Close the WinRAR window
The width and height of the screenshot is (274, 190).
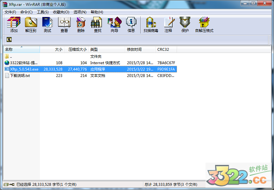tap(264, 3)
